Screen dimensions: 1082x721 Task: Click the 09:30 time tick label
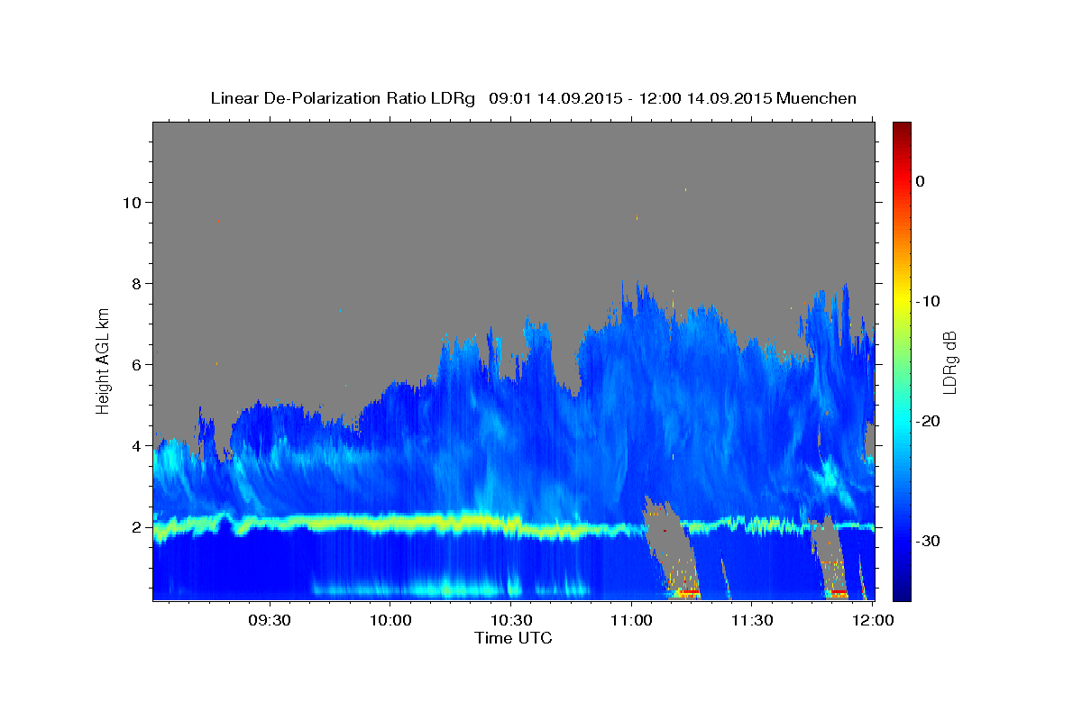point(269,621)
